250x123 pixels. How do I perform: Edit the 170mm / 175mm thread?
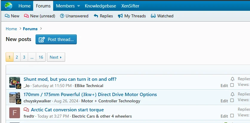[x=224, y=101]
